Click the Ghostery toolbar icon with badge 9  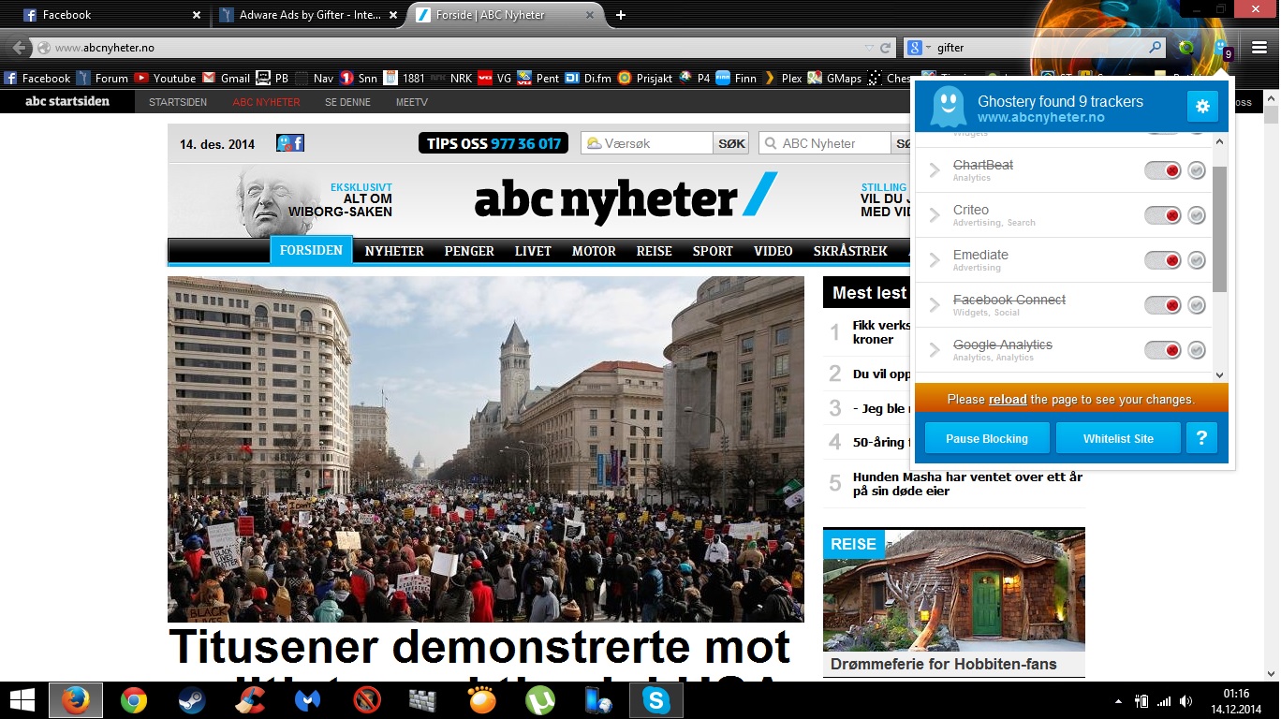pos(1222,48)
